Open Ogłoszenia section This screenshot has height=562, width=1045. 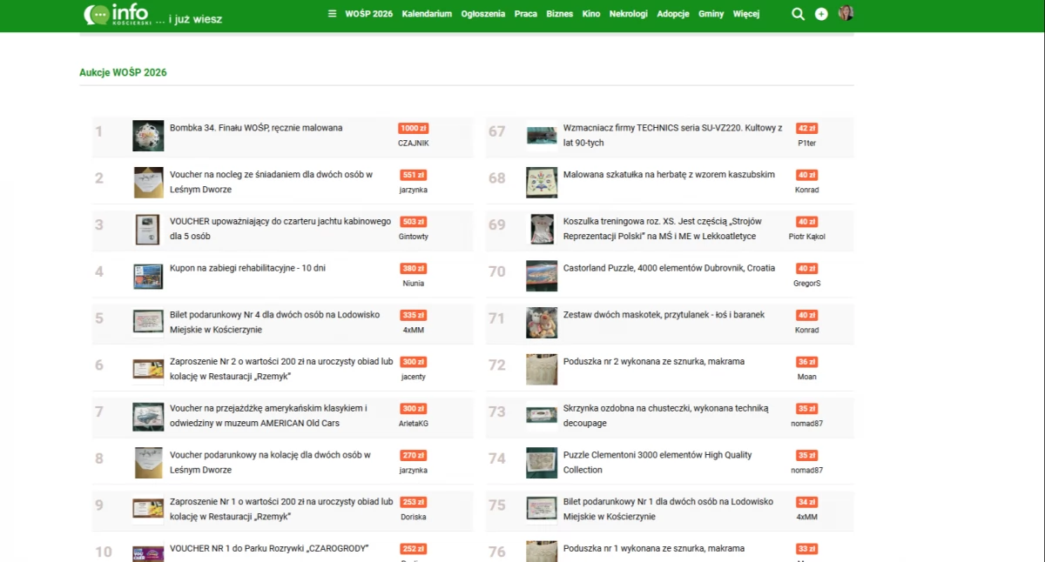(x=483, y=14)
